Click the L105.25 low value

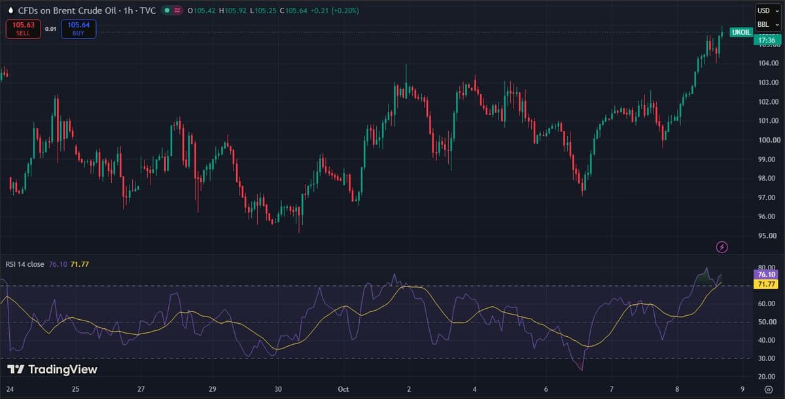[264, 11]
